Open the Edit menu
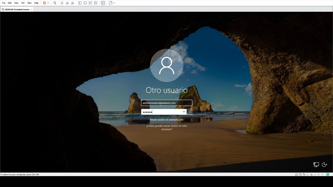This screenshot has height=187, width=333. point(10,3)
